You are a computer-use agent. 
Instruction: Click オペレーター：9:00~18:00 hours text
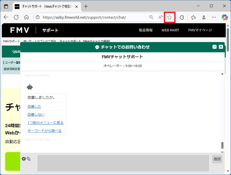tap(122, 66)
